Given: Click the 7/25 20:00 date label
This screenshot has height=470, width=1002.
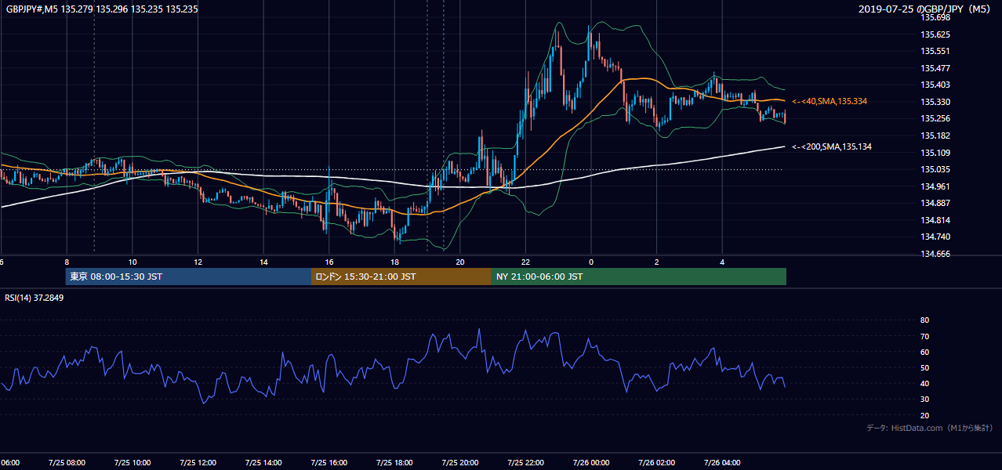Looking at the screenshot, I should point(460,463).
